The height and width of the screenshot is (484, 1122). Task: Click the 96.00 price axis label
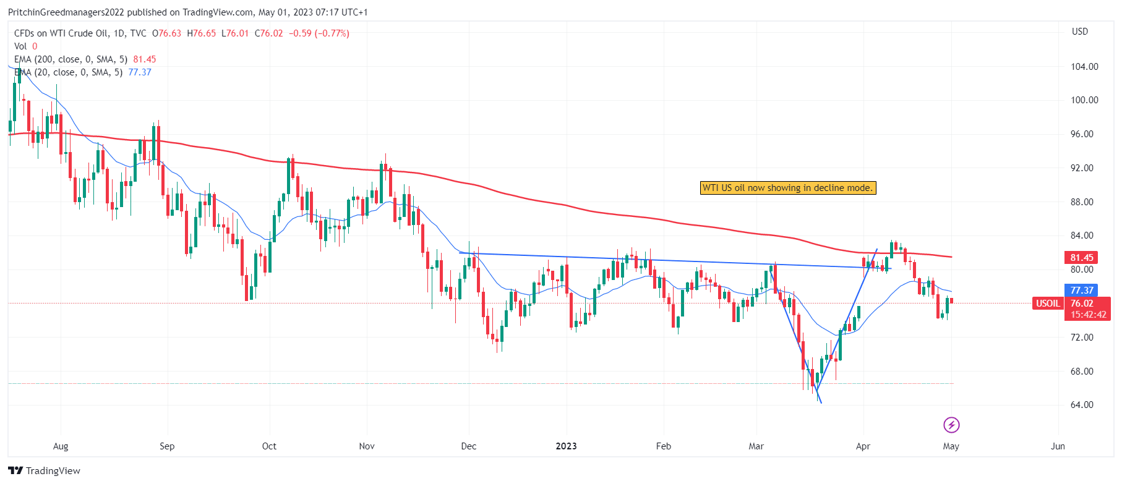(x=1082, y=134)
